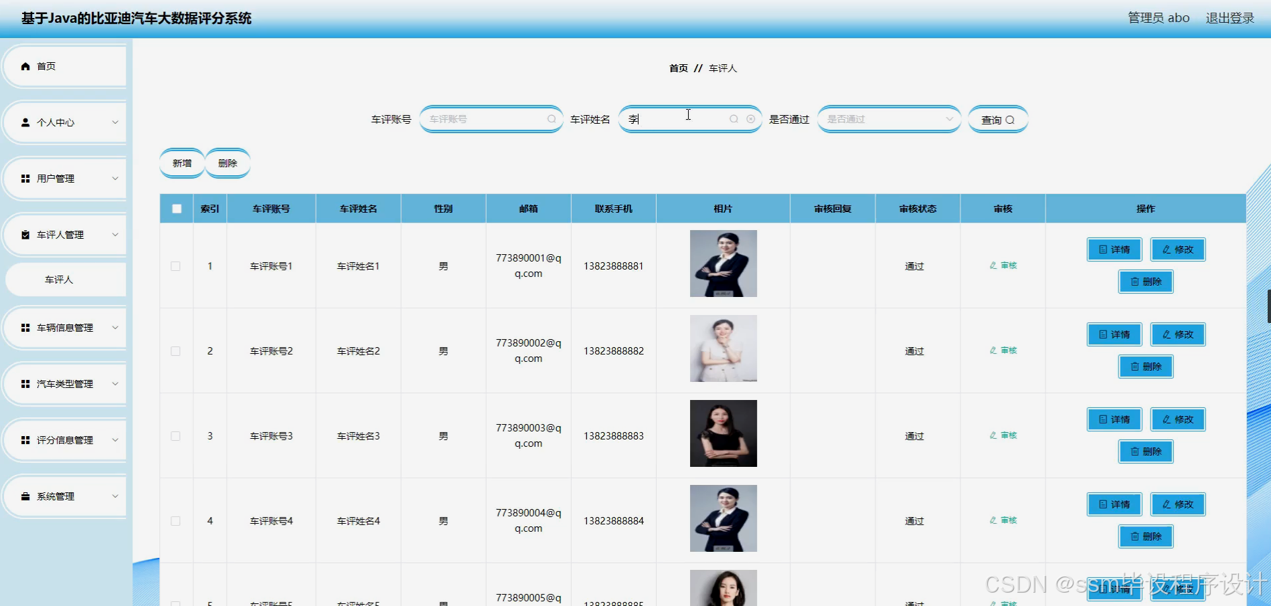Check the checkbox for row 车评账号4
The width and height of the screenshot is (1271, 606).
175,521
